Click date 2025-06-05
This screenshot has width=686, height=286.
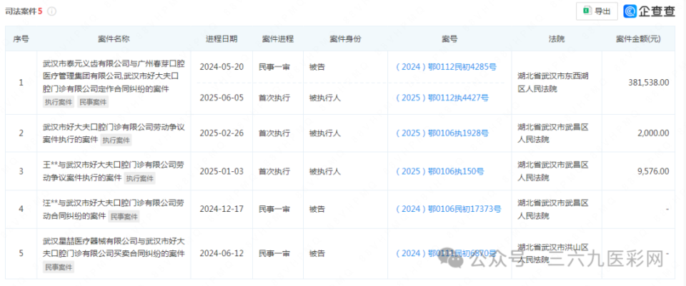click(222, 98)
